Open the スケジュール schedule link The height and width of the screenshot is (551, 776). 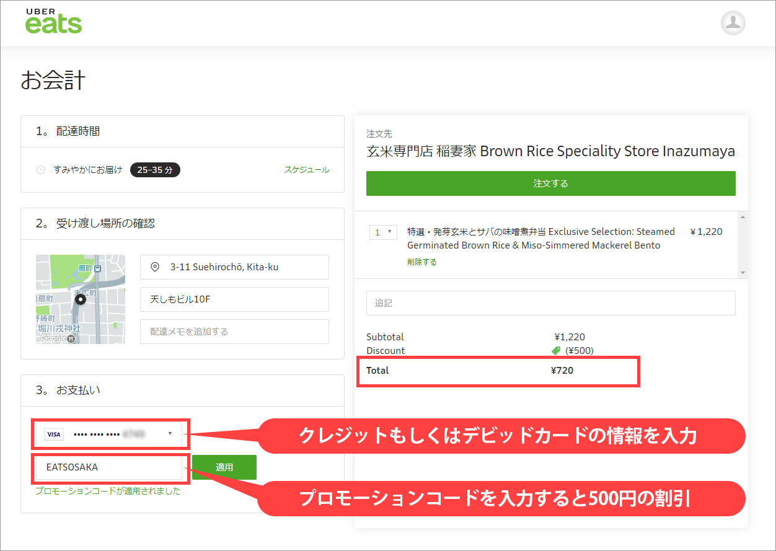click(307, 170)
